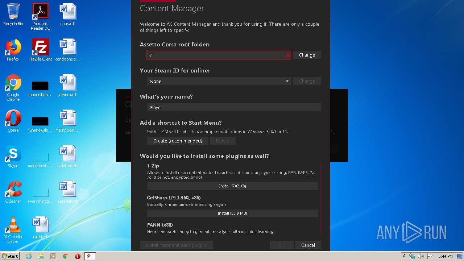This screenshot has width=464, height=261.
Task: Install the CefSharp plugin (66.9 MB)
Action: click(233, 213)
